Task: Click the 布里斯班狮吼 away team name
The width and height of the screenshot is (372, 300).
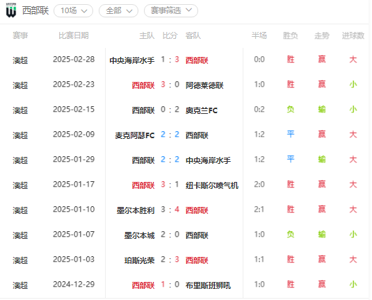Action: tap(208, 285)
